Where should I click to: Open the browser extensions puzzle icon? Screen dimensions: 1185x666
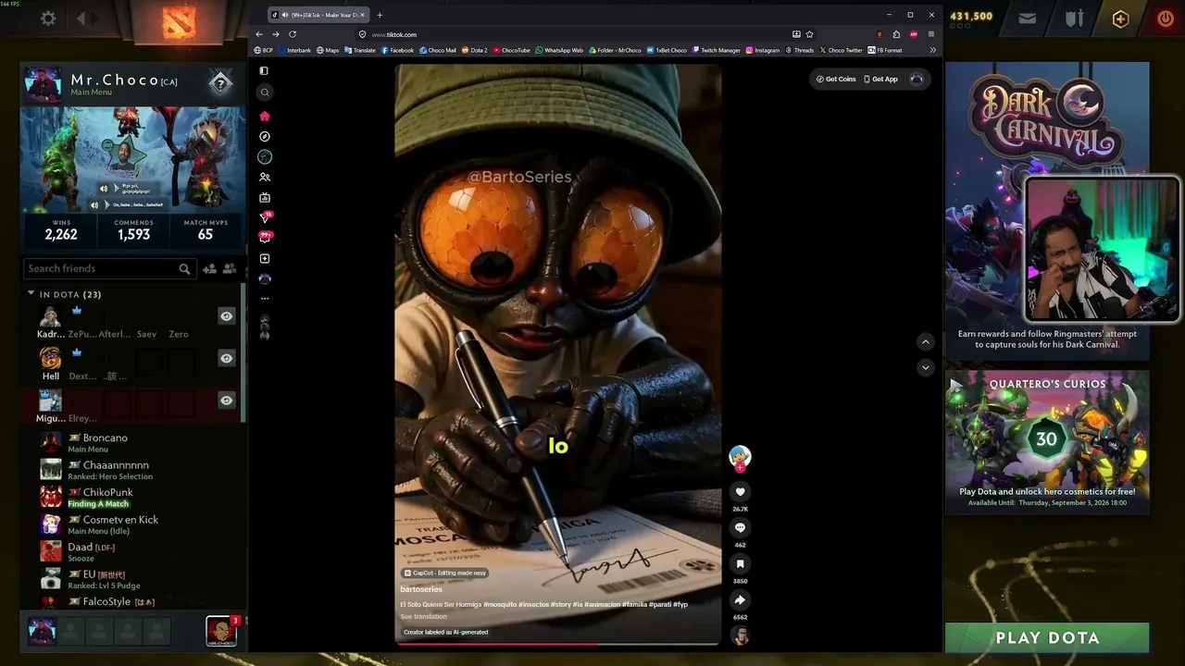(x=896, y=34)
